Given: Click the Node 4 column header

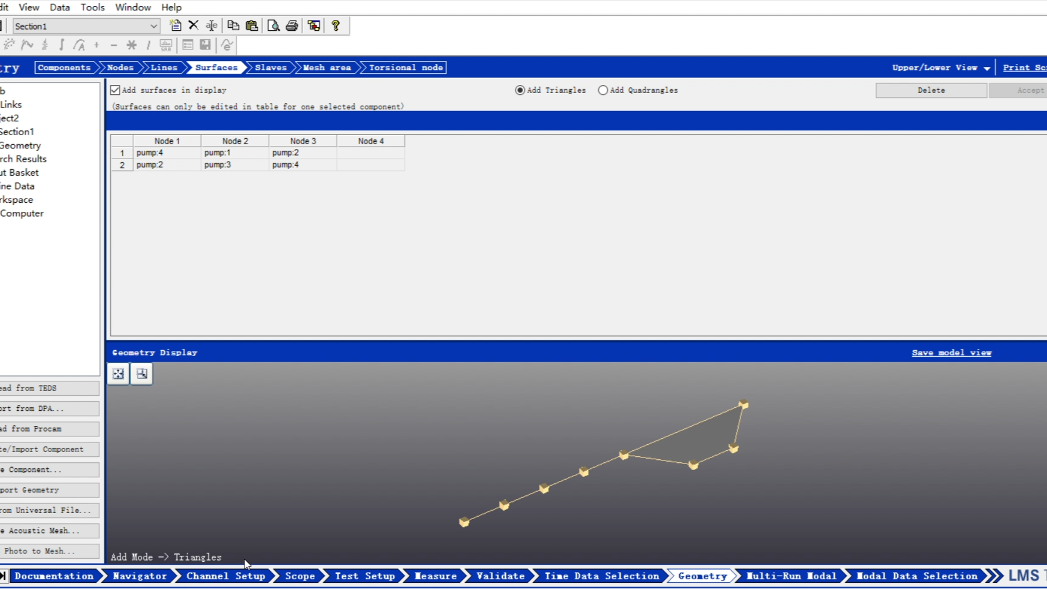Looking at the screenshot, I should coord(371,141).
